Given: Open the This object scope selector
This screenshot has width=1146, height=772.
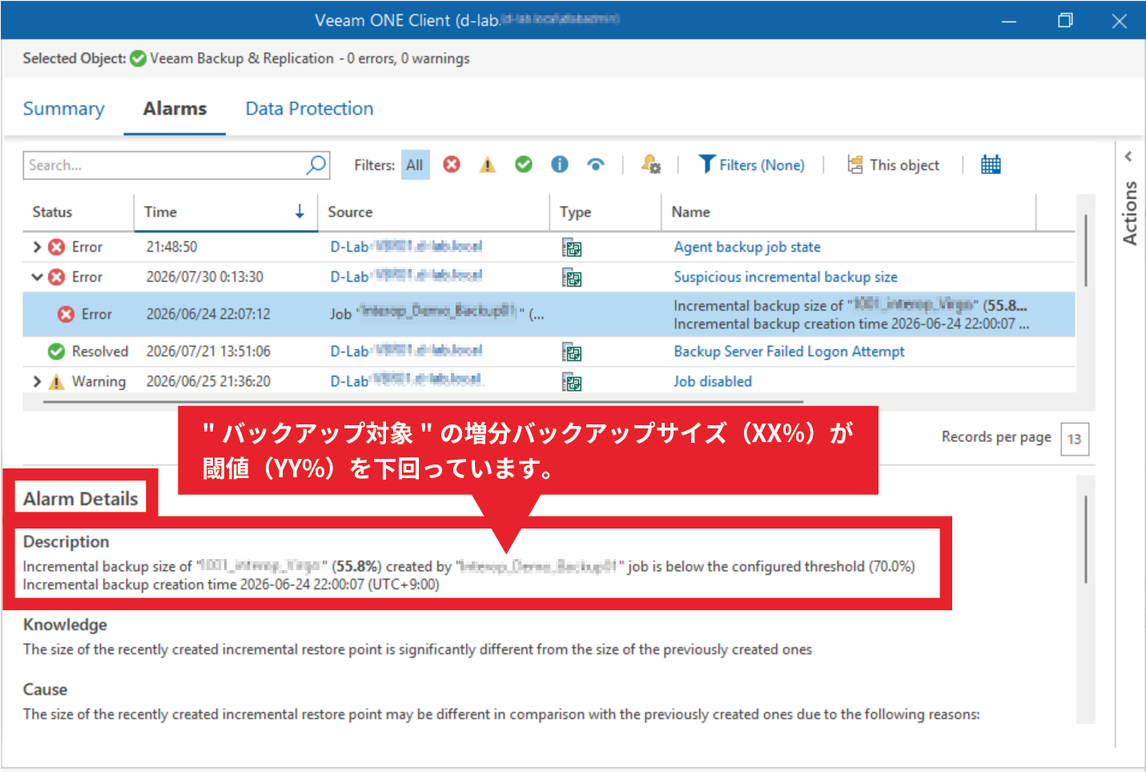Looking at the screenshot, I should (x=893, y=165).
